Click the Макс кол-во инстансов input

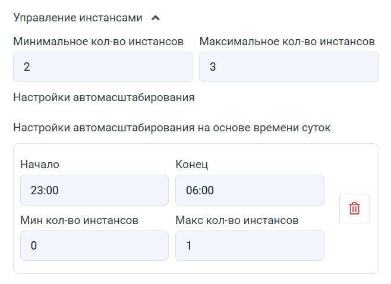click(x=250, y=246)
